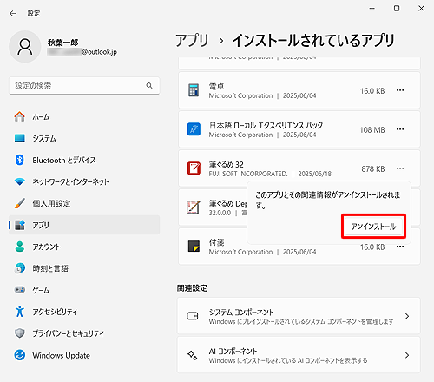Click the 時刻と言語 globe clock icon
The width and height of the screenshot is (434, 382).
tap(20, 268)
